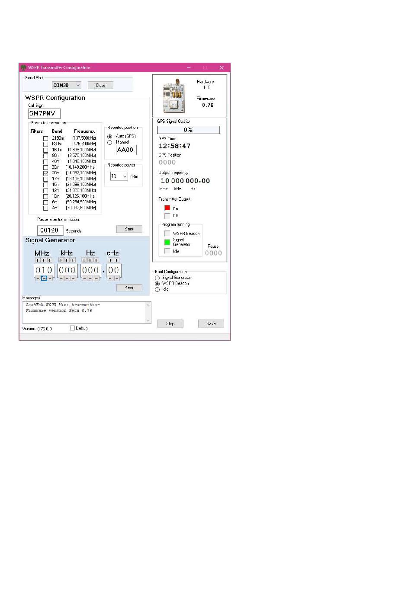411x592 pixels.
Task: Enable the 40m band checkbox
Action: pyautogui.click(x=45, y=162)
